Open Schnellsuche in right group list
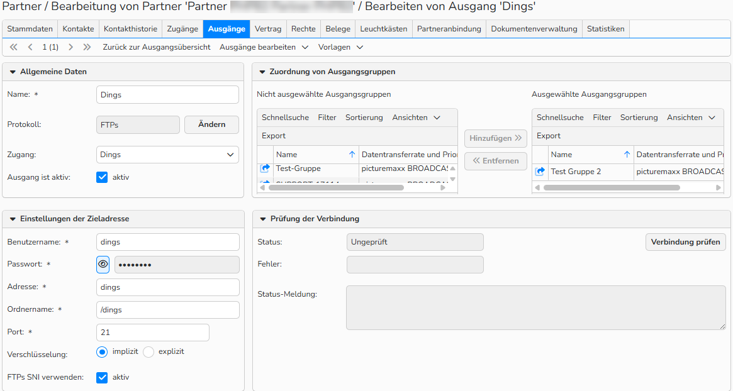The height and width of the screenshot is (391, 733). 560,118
